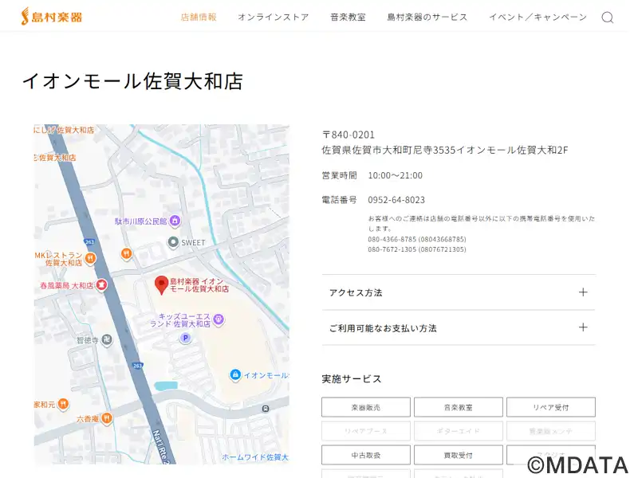Image resolution: width=638 pixels, height=478 pixels.
Task: Click the bus stop marker on map
Action: click(x=266, y=409)
